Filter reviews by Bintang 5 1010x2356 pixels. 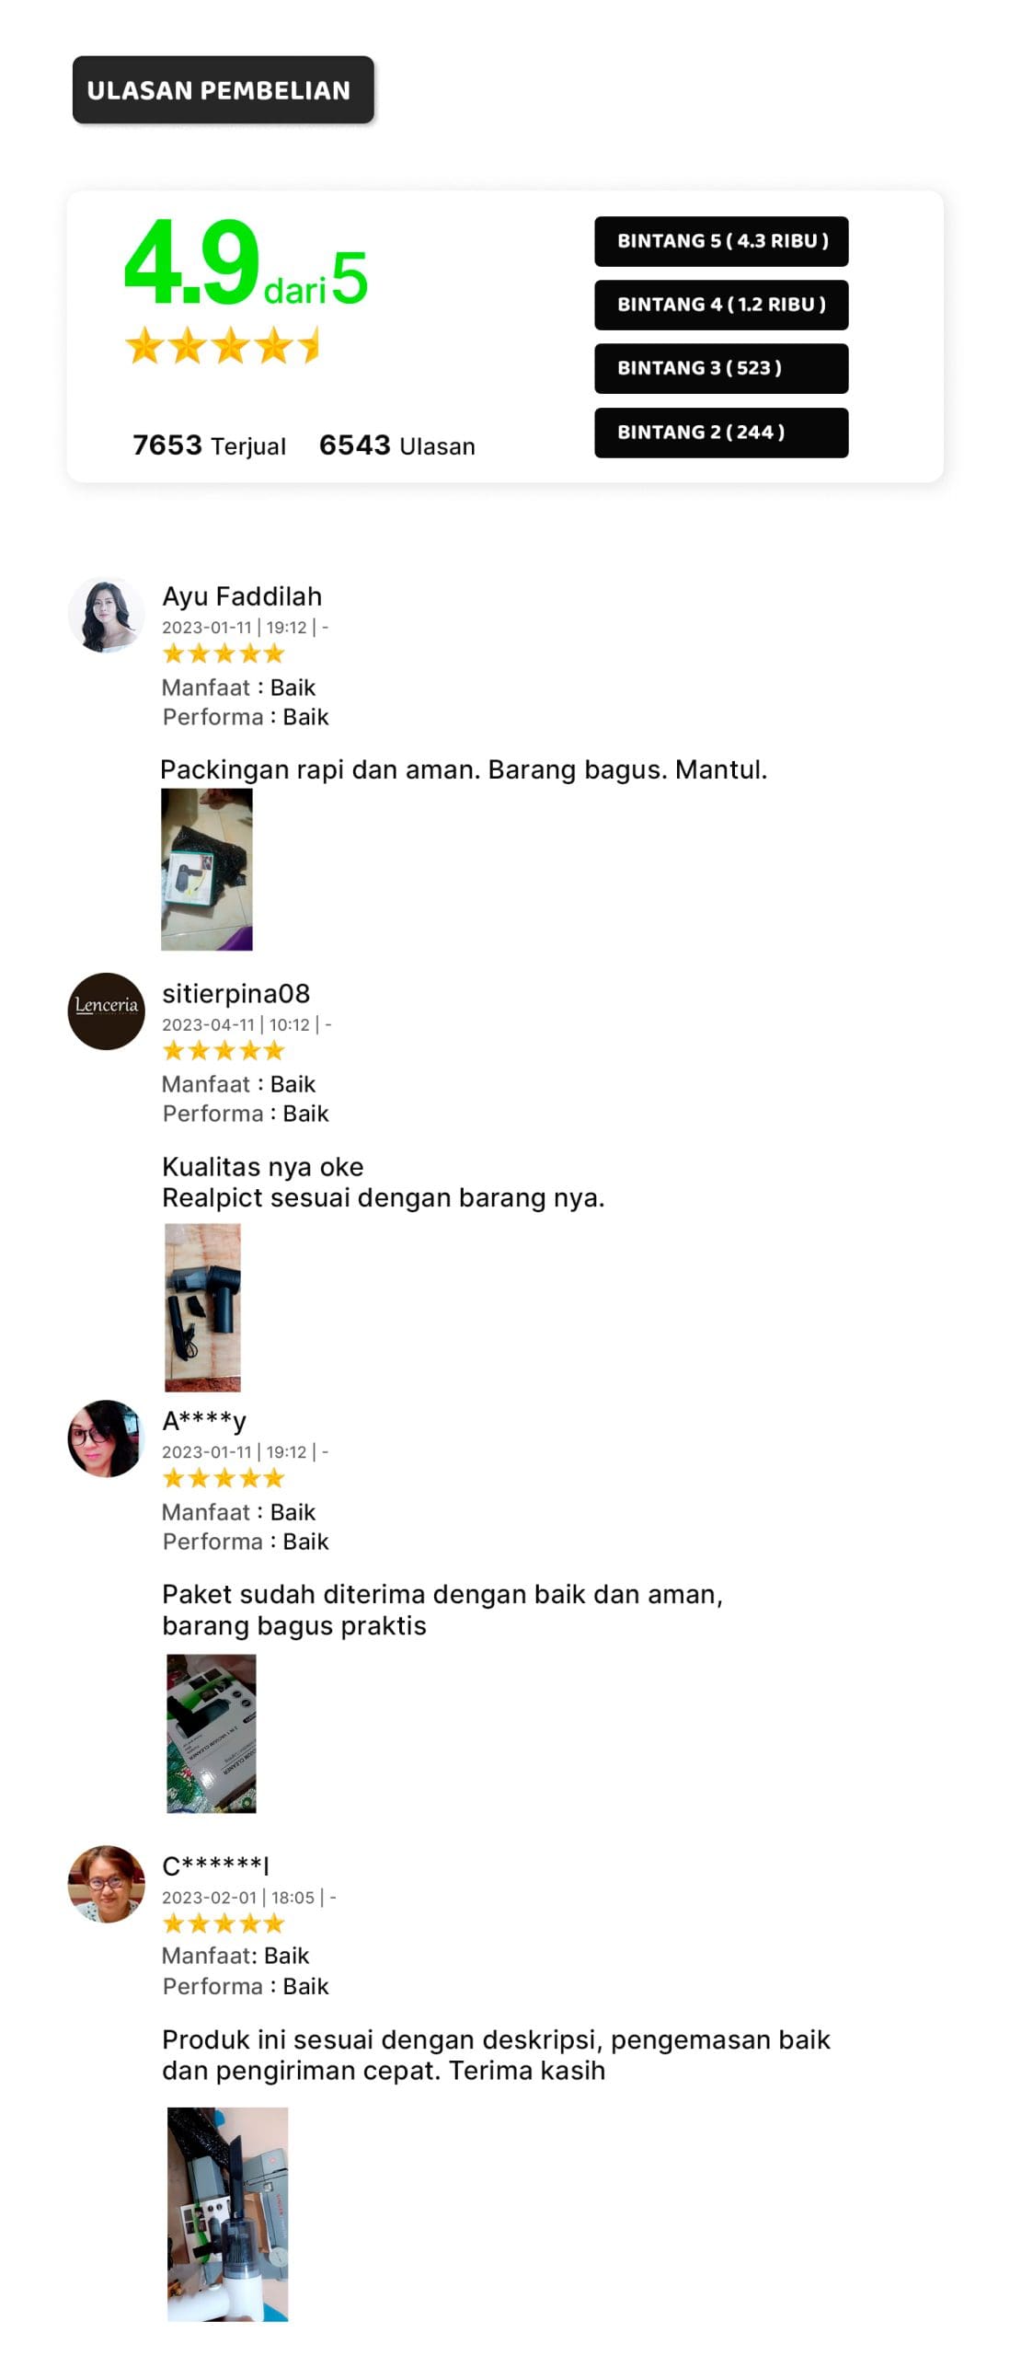pos(721,241)
